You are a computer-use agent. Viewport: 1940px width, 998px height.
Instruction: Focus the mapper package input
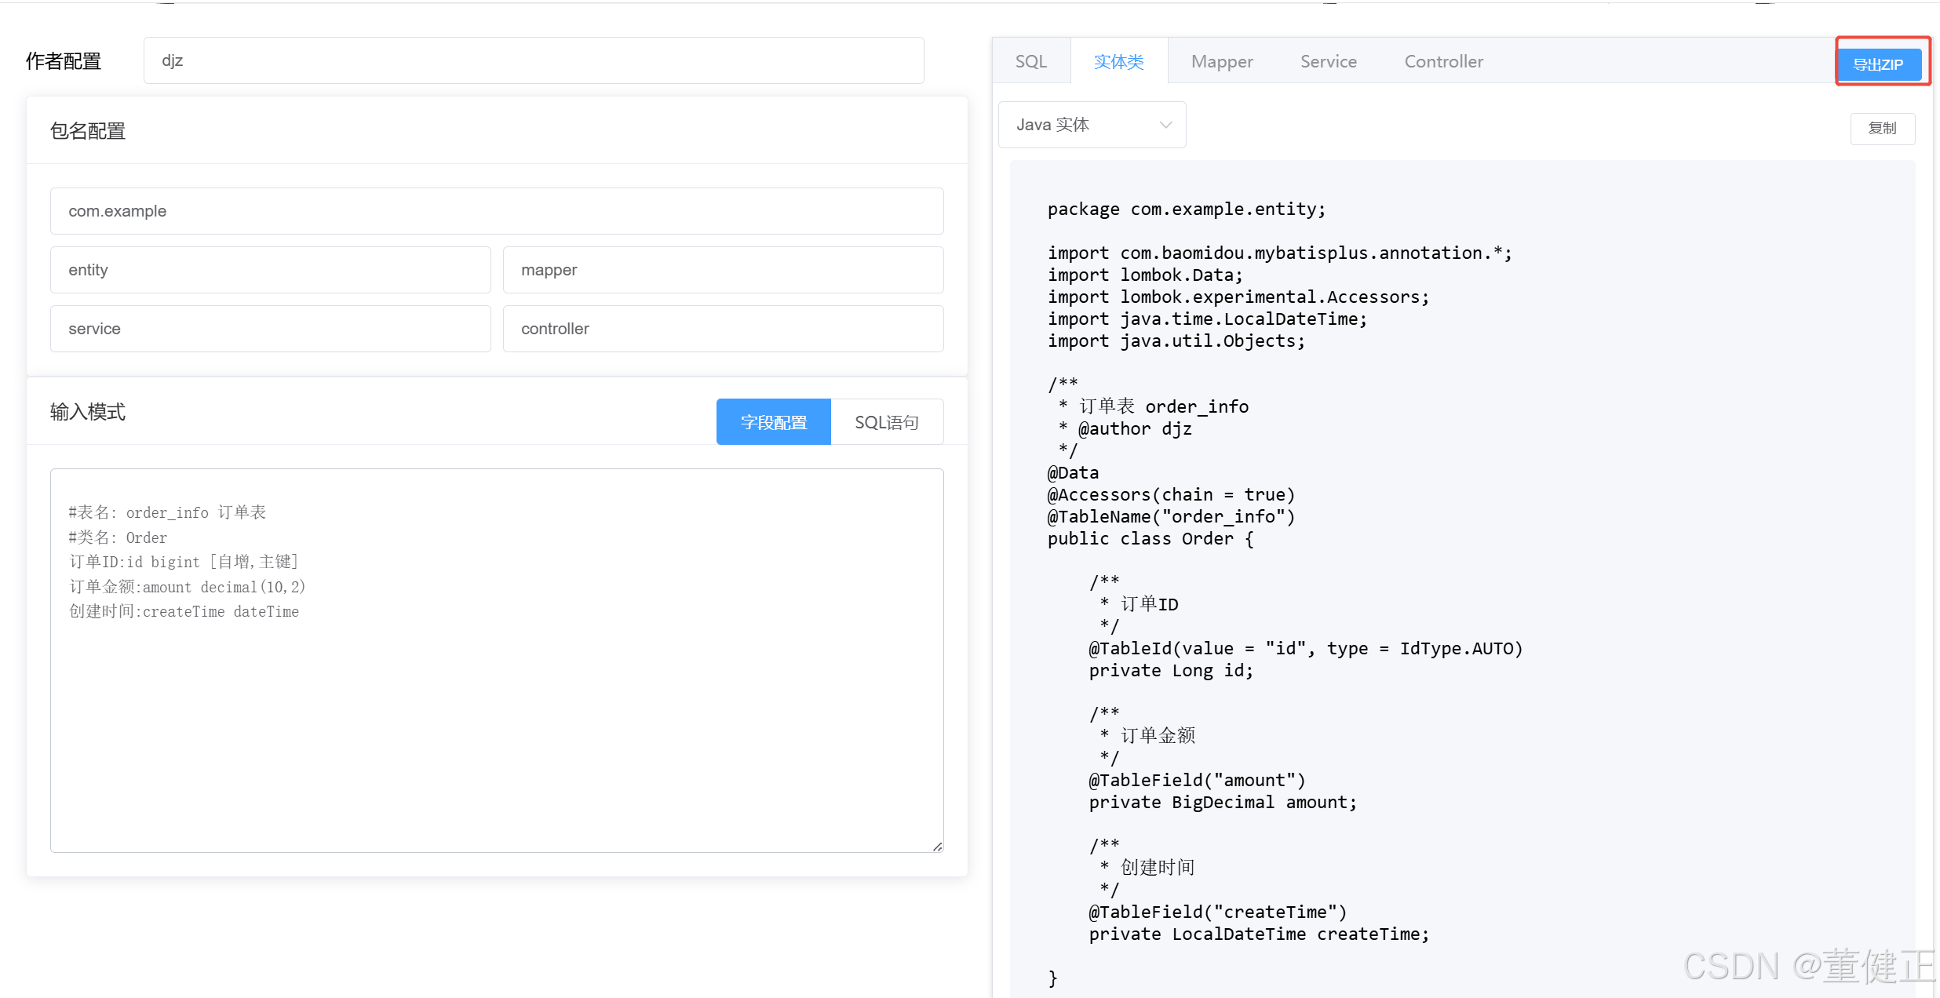tap(723, 270)
